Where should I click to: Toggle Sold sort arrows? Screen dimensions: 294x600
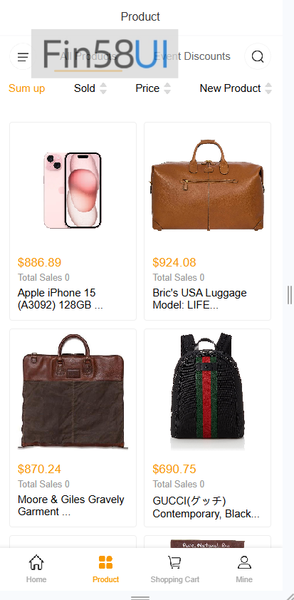[103, 88]
